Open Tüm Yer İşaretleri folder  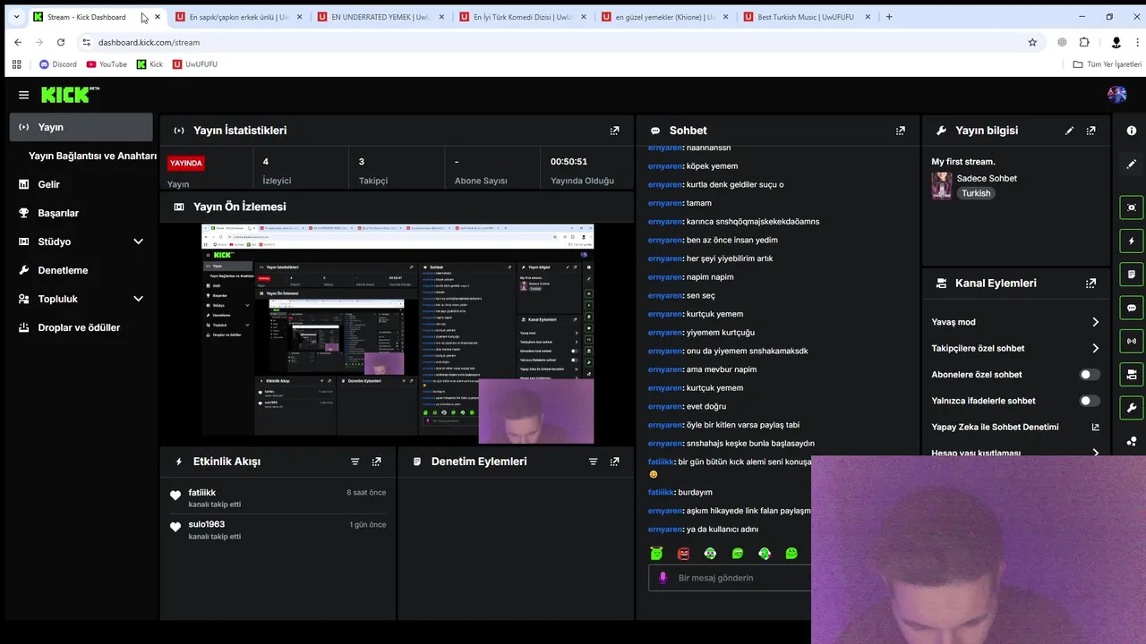[1108, 64]
